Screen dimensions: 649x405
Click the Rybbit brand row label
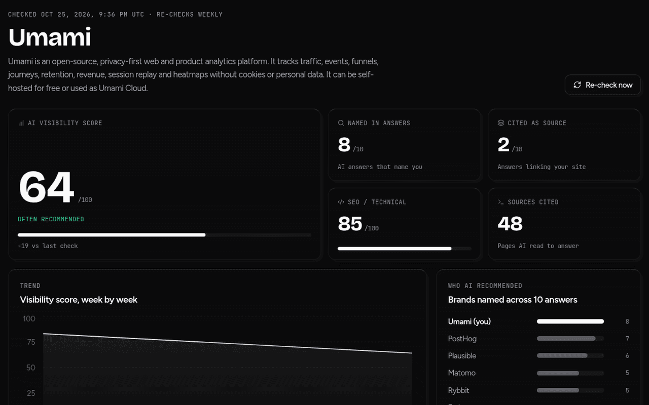pyautogui.click(x=459, y=390)
